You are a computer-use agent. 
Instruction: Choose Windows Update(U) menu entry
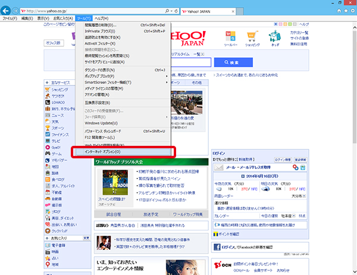tap(123, 123)
